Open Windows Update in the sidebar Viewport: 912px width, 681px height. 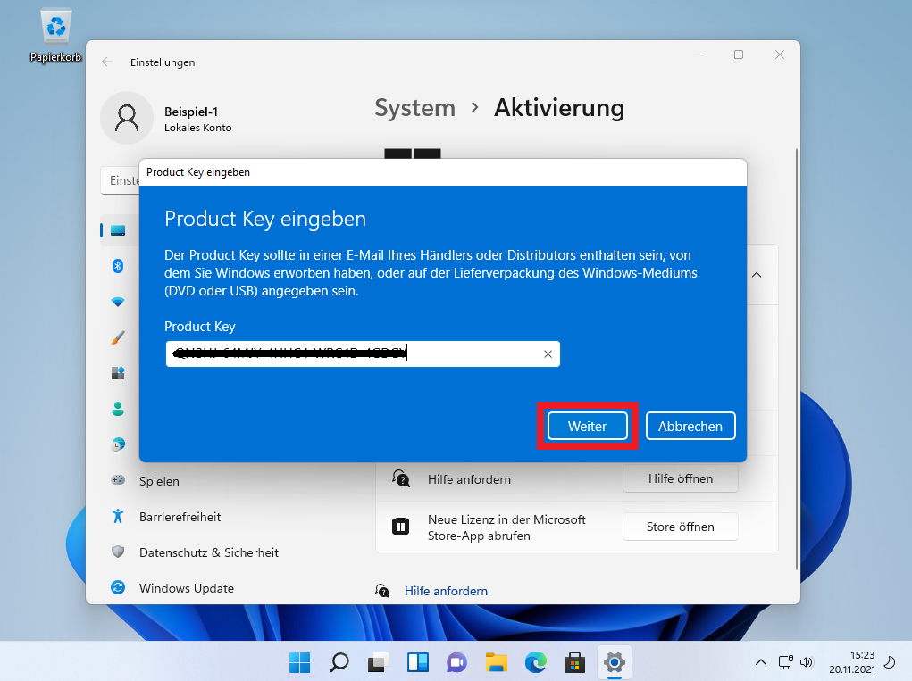186,588
